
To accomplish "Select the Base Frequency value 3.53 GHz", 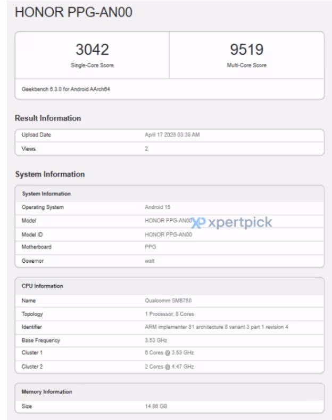I will [156, 340].
